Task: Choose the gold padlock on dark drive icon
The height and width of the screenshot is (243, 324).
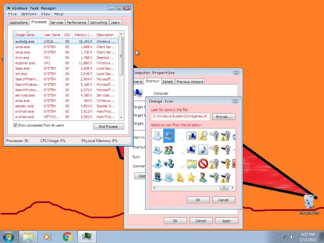Action: point(226,164)
